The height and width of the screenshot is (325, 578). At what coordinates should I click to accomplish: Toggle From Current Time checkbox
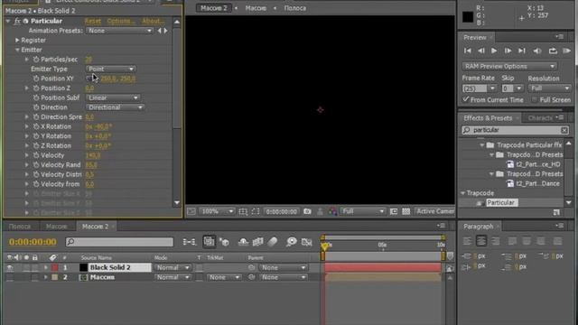[x=466, y=99]
